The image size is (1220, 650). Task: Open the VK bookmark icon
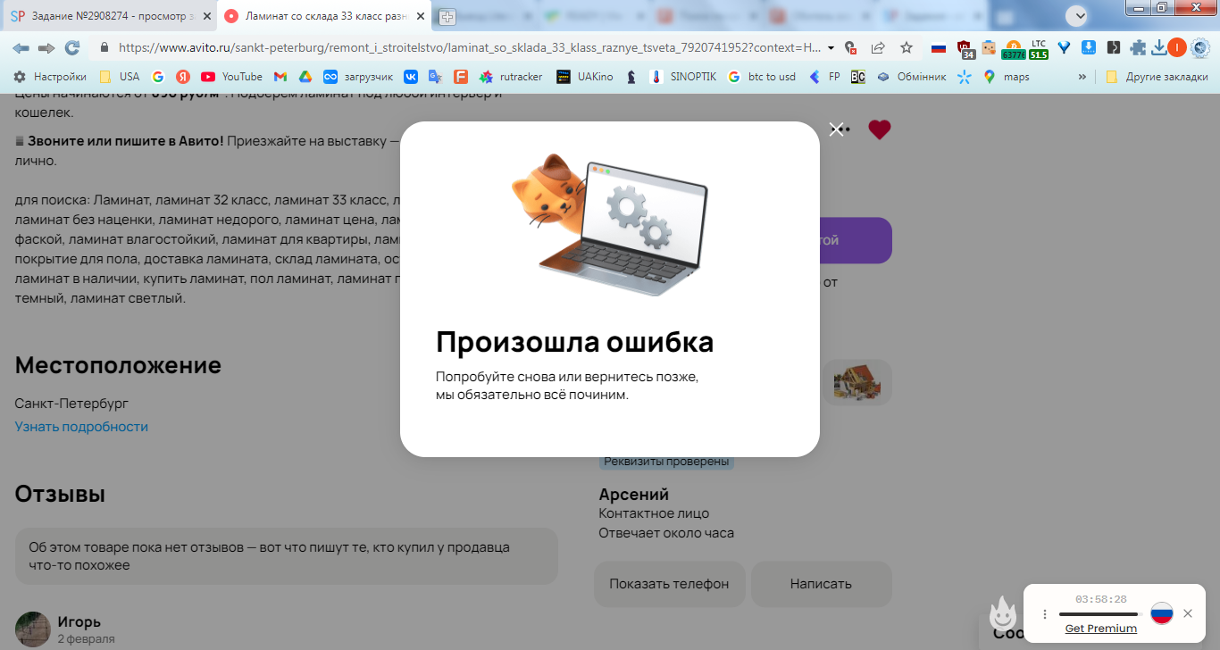tap(411, 77)
